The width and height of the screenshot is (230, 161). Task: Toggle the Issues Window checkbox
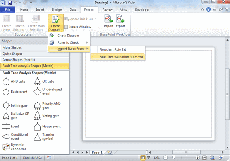[x=66, y=27]
